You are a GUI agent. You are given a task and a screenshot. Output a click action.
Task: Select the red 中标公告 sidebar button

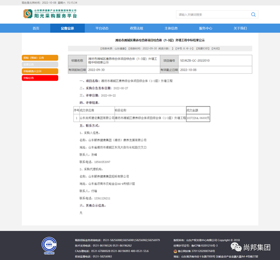point(40,78)
